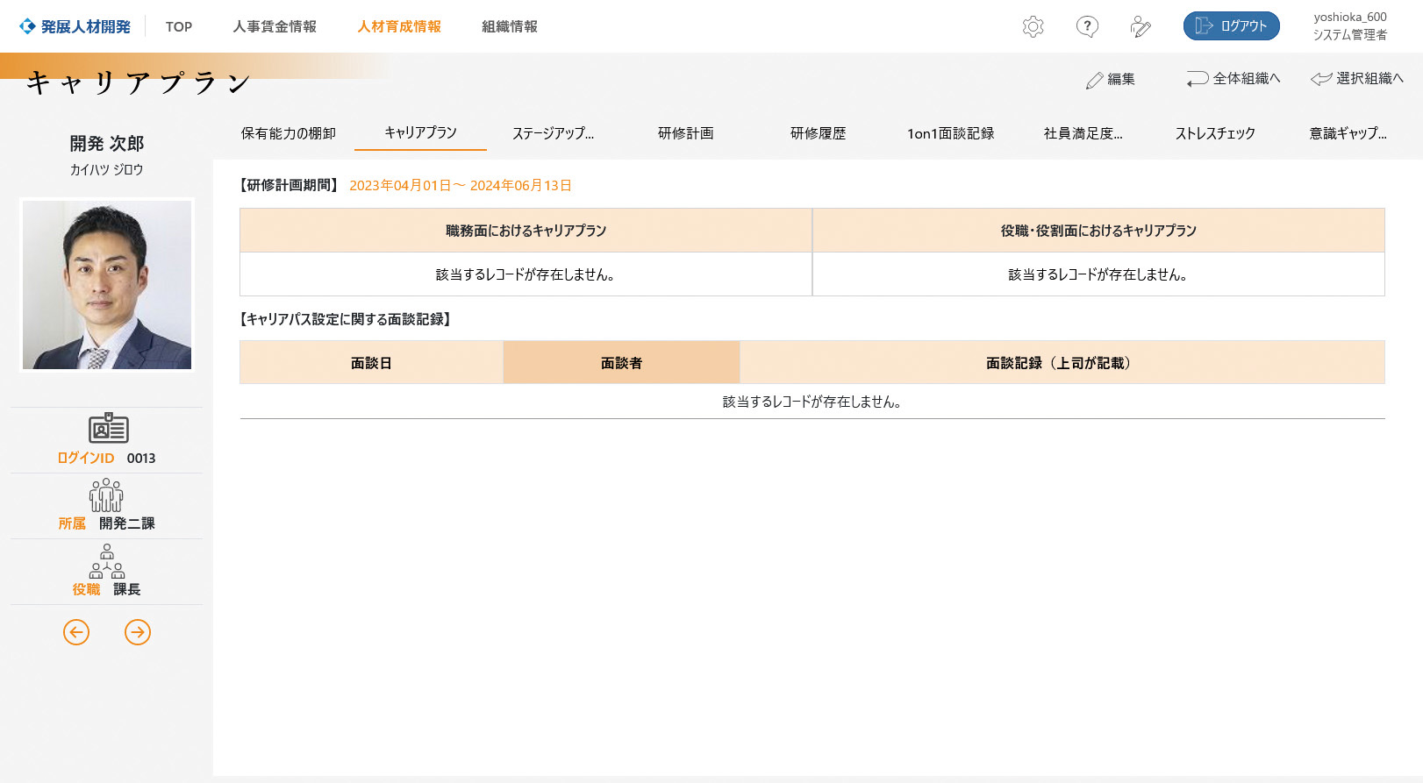Go to 選択組織へ link
This screenshot has height=783, width=1423.
click(1357, 79)
